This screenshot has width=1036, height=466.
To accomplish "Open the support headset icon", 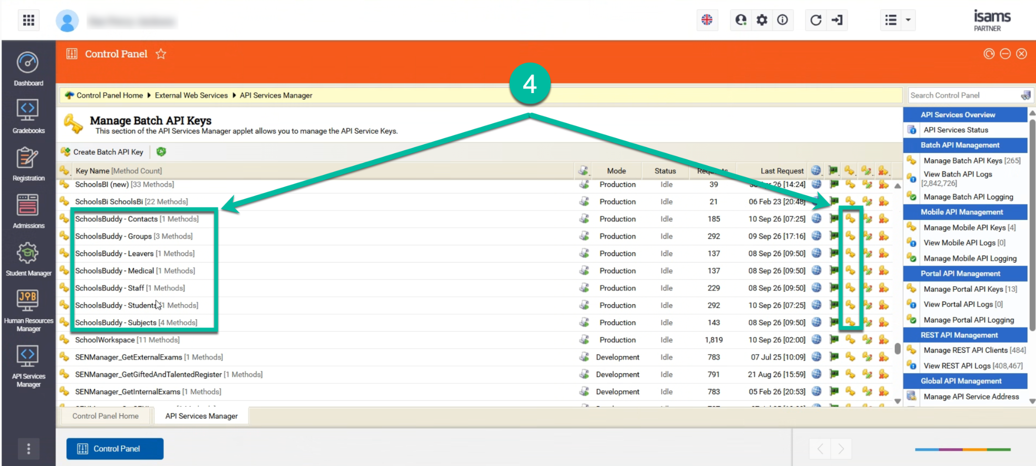I will pos(741,20).
